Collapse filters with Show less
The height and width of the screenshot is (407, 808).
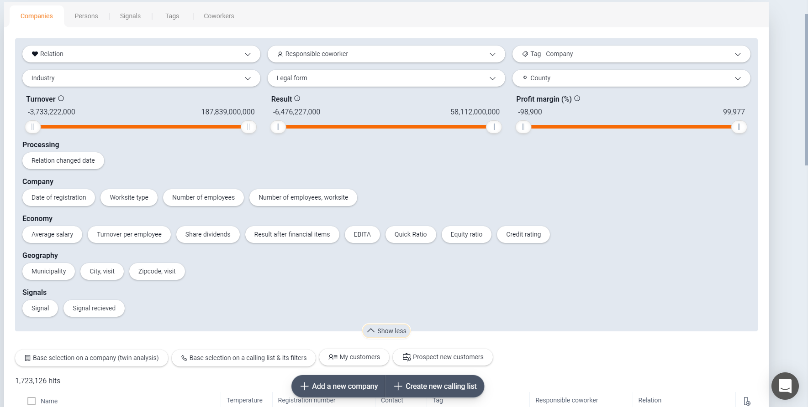(x=386, y=331)
